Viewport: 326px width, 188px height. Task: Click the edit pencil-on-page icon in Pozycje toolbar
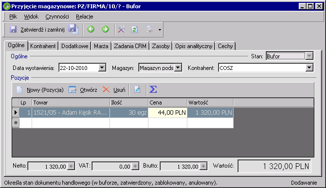[x=137, y=90]
